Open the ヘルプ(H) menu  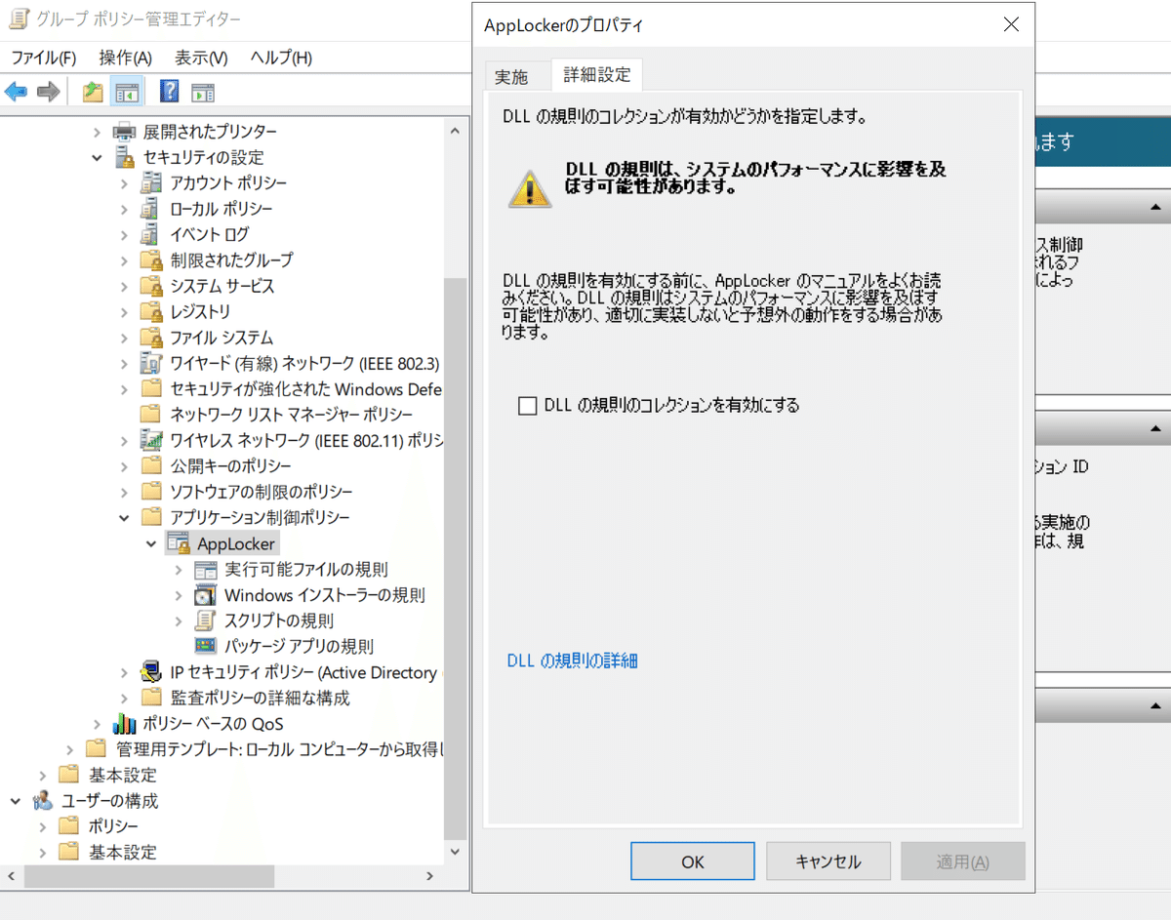[x=281, y=58]
